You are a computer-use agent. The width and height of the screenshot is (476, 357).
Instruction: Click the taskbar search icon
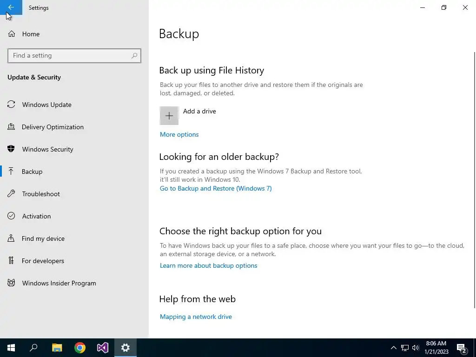point(33,348)
